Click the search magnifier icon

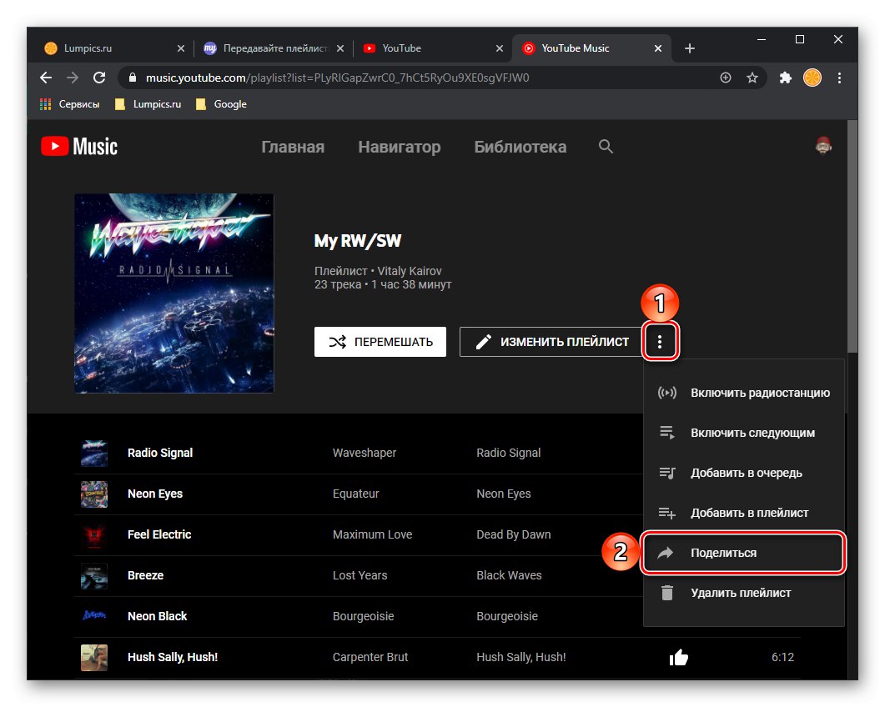point(606,147)
